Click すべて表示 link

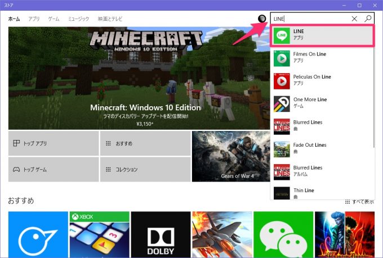pos(359,202)
